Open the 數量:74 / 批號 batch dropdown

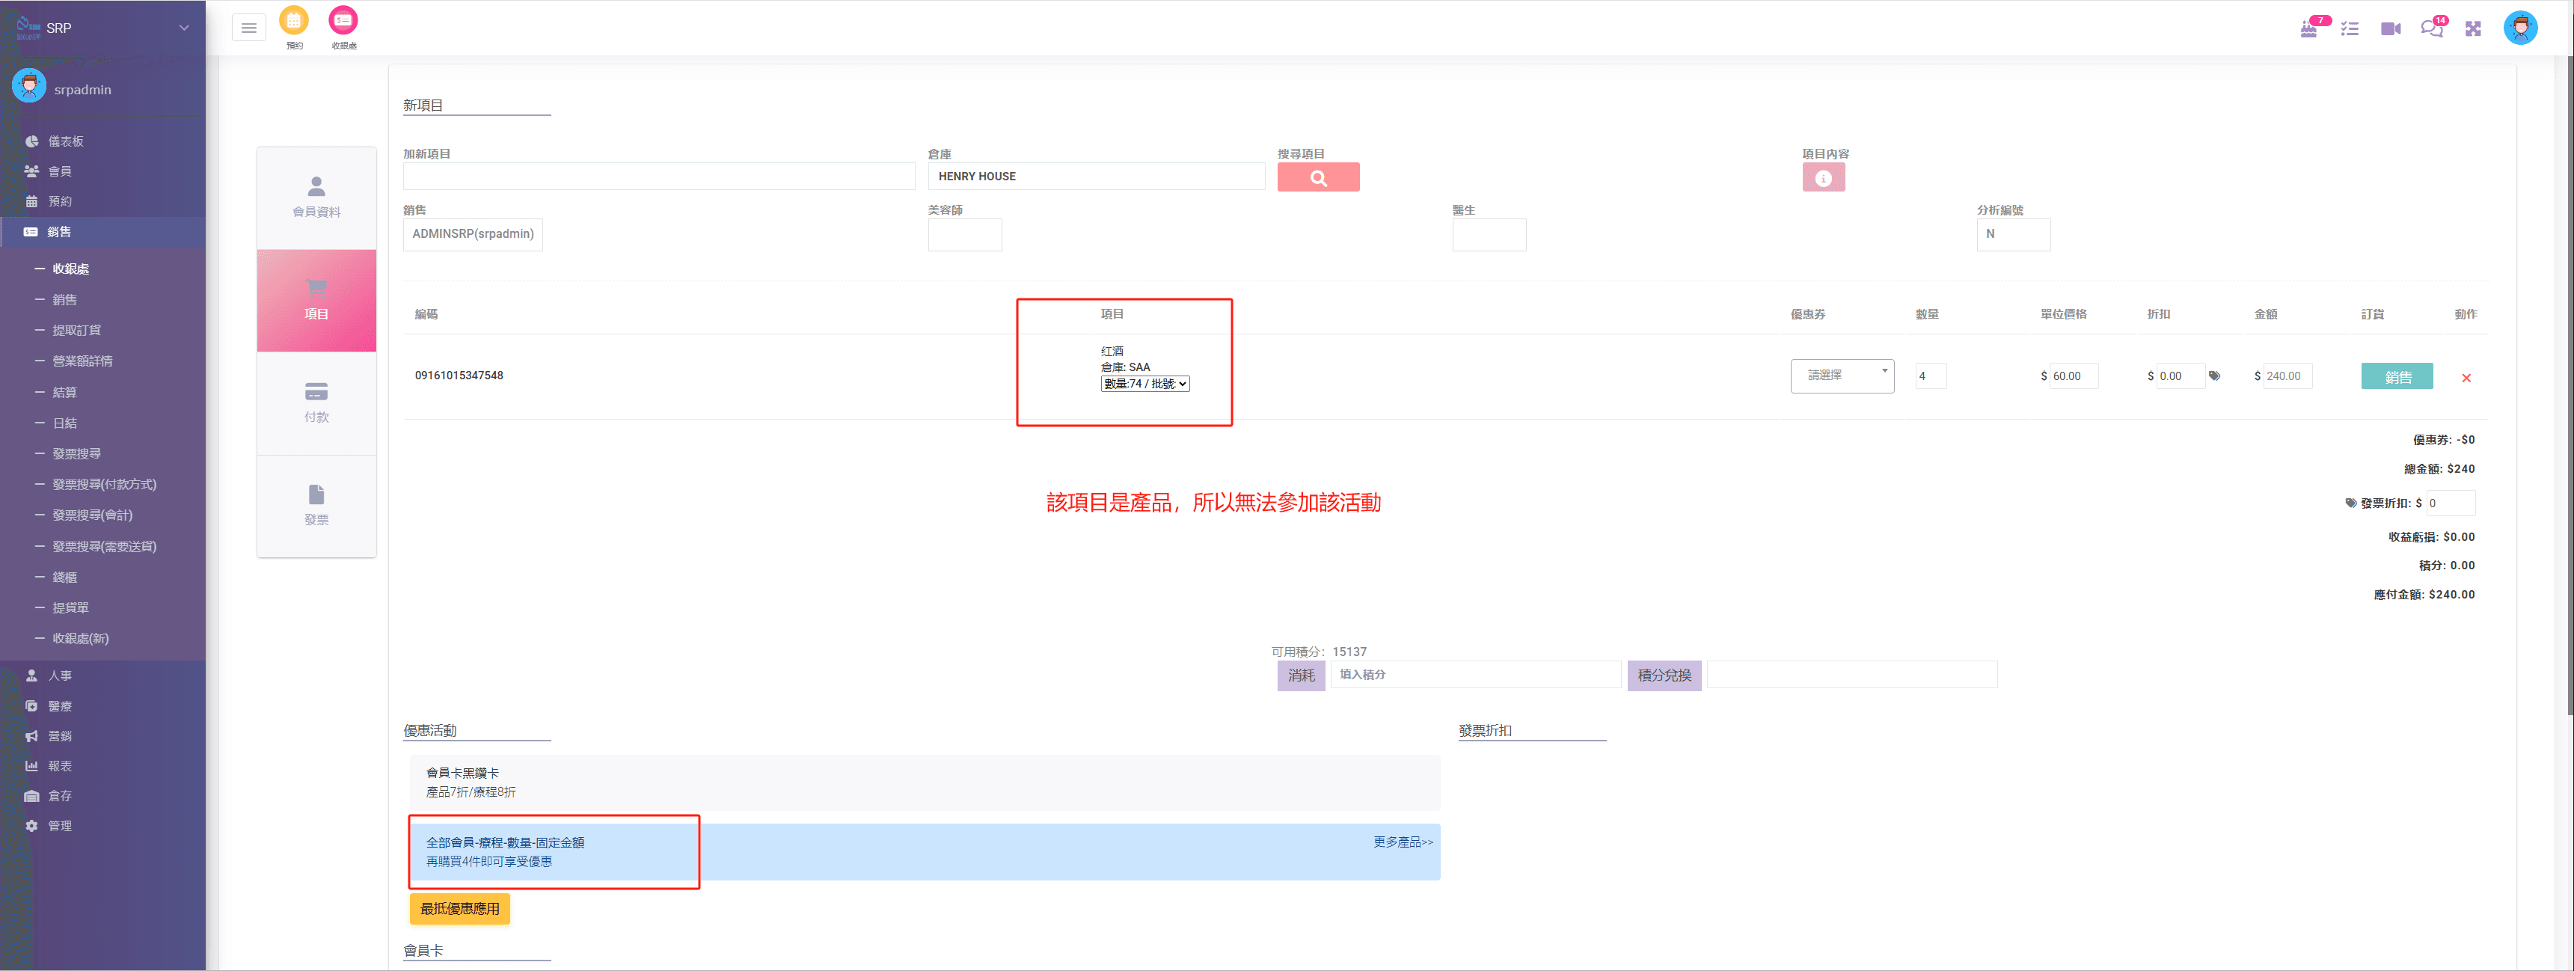tap(1145, 384)
